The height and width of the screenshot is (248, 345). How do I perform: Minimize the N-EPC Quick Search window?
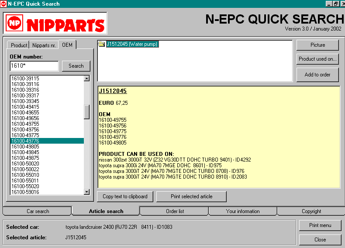click(x=329, y=4)
